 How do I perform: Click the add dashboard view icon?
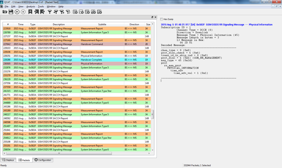click(99, 12)
